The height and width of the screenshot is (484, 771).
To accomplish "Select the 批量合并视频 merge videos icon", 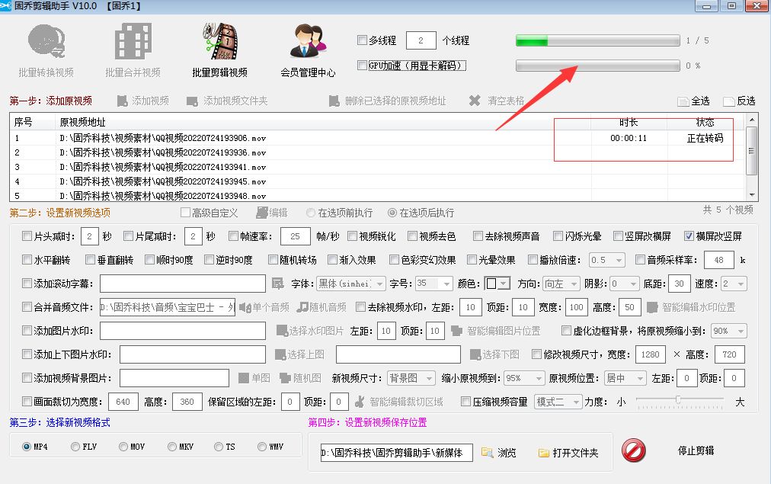I will pyautogui.click(x=133, y=42).
